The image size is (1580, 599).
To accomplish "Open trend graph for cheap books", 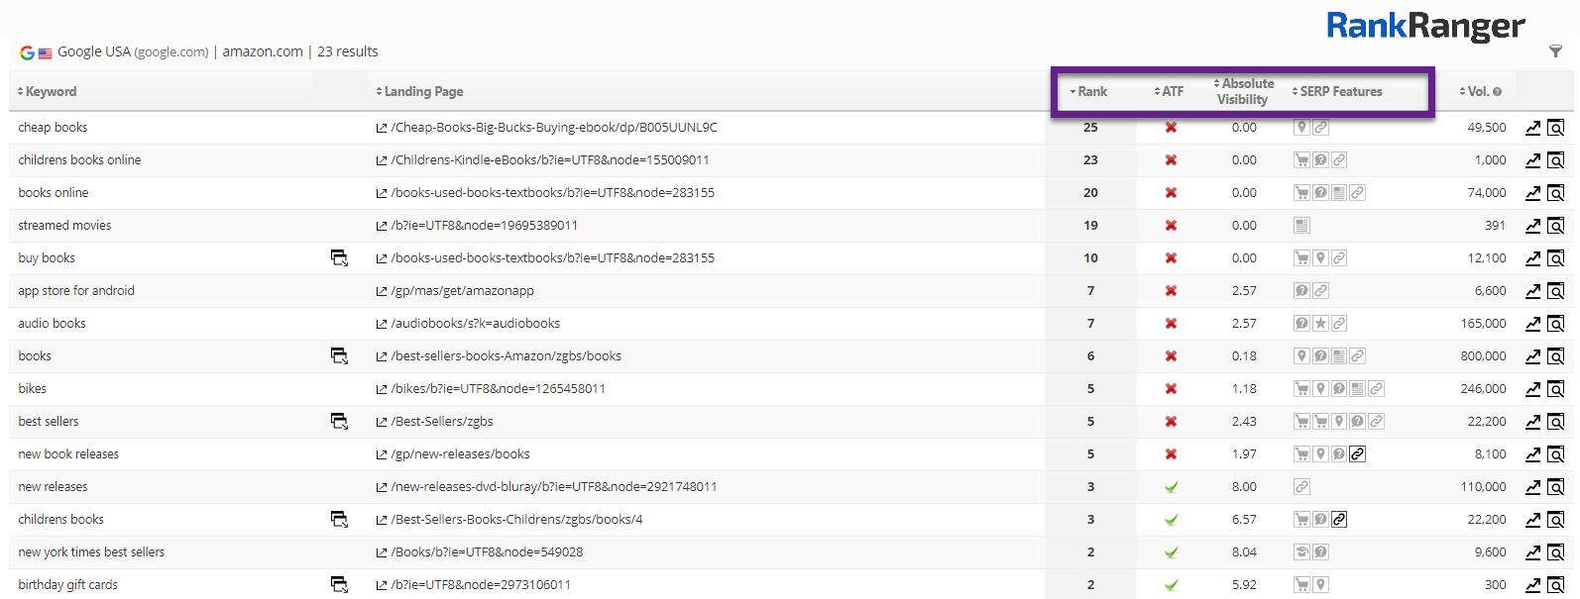I will (1532, 128).
